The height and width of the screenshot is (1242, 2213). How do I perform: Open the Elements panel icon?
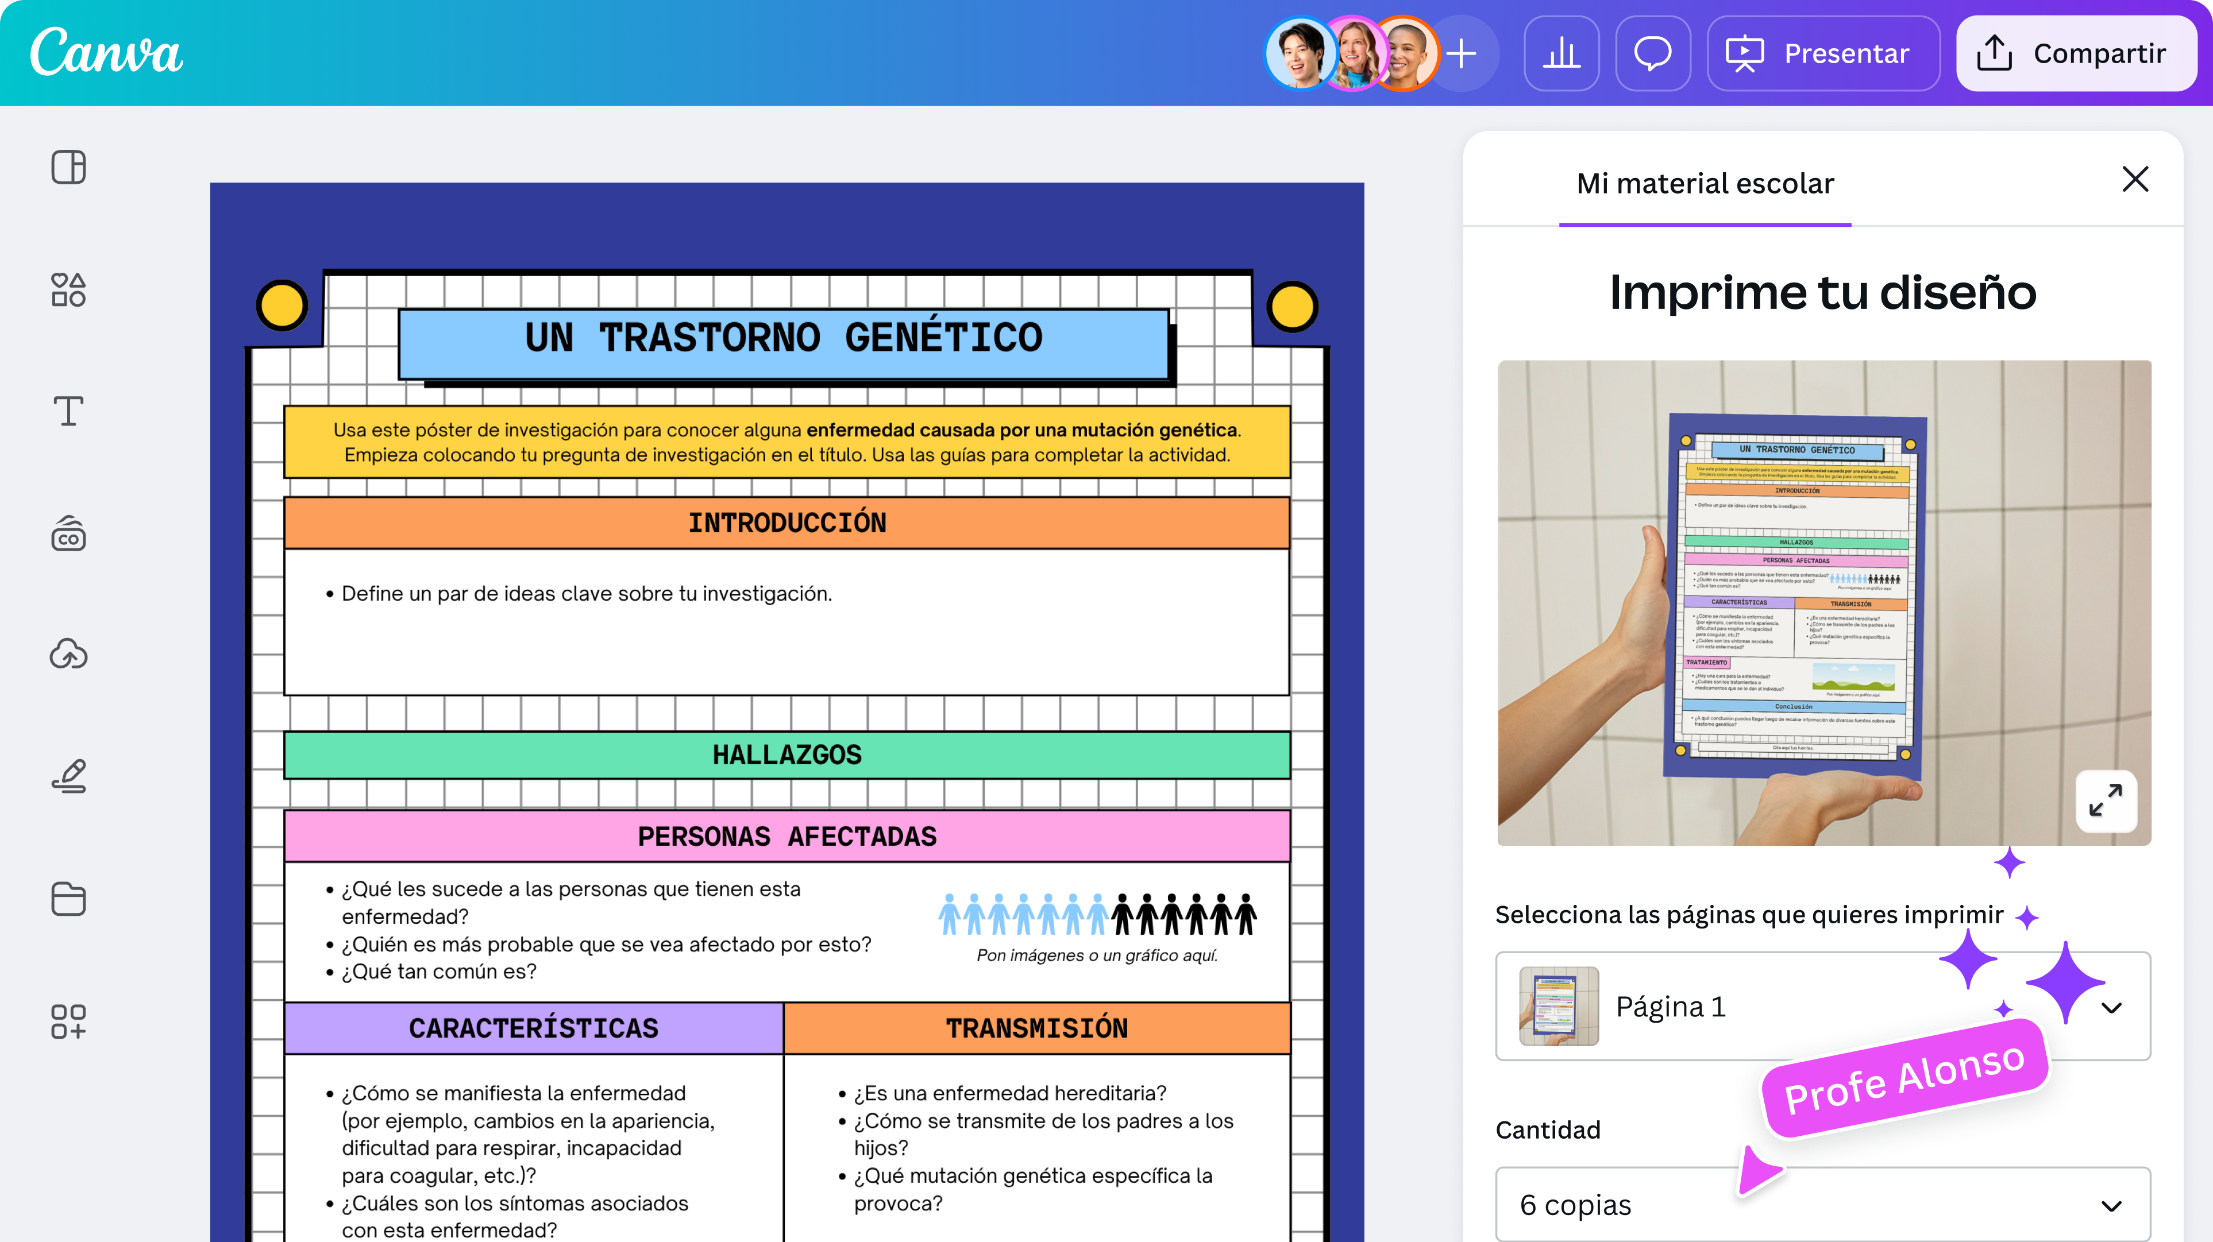coord(68,289)
